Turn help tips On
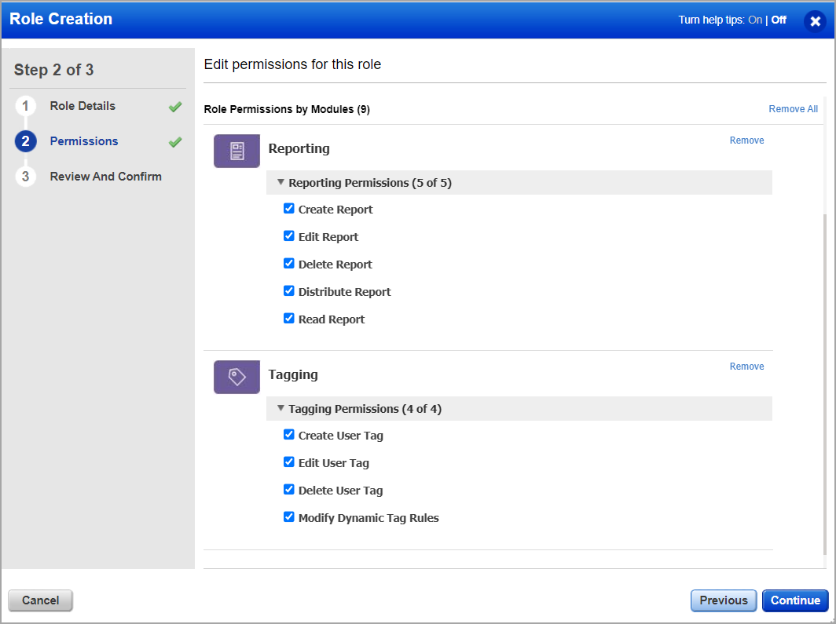Image resolution: width=836 pixels, height=624 pixels. coord(755,20)
